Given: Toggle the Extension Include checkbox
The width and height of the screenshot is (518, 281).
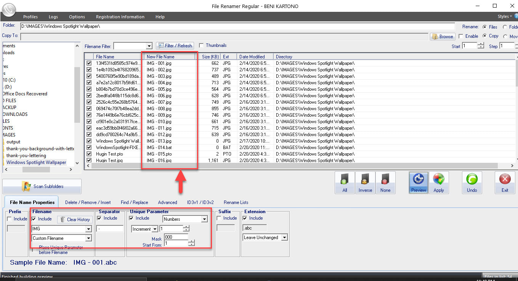Looking at the screenshot, I should tap(245, 218).
